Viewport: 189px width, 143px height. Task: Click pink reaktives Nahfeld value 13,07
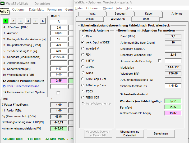pyautogui.click(x=173, y=113)
